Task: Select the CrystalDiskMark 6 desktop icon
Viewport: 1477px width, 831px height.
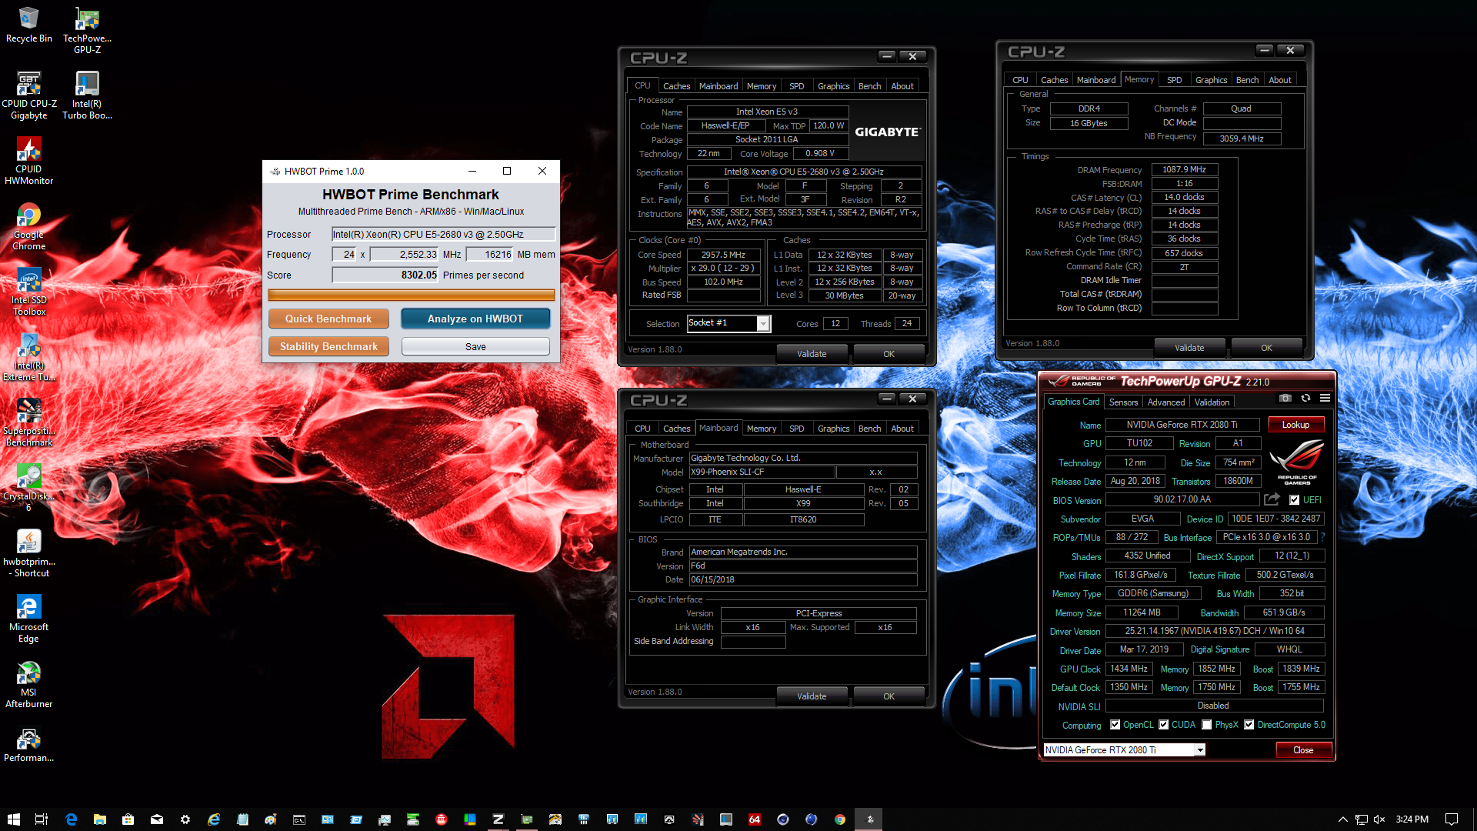Action: click(x=29, y=489)
